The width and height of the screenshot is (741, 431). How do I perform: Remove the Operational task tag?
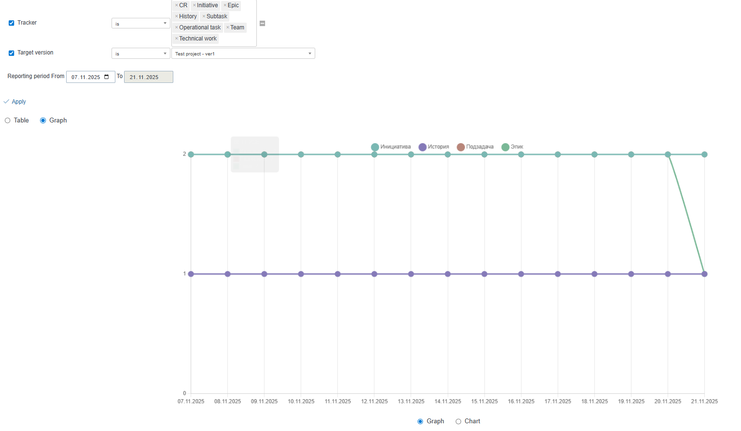point(177,27)
